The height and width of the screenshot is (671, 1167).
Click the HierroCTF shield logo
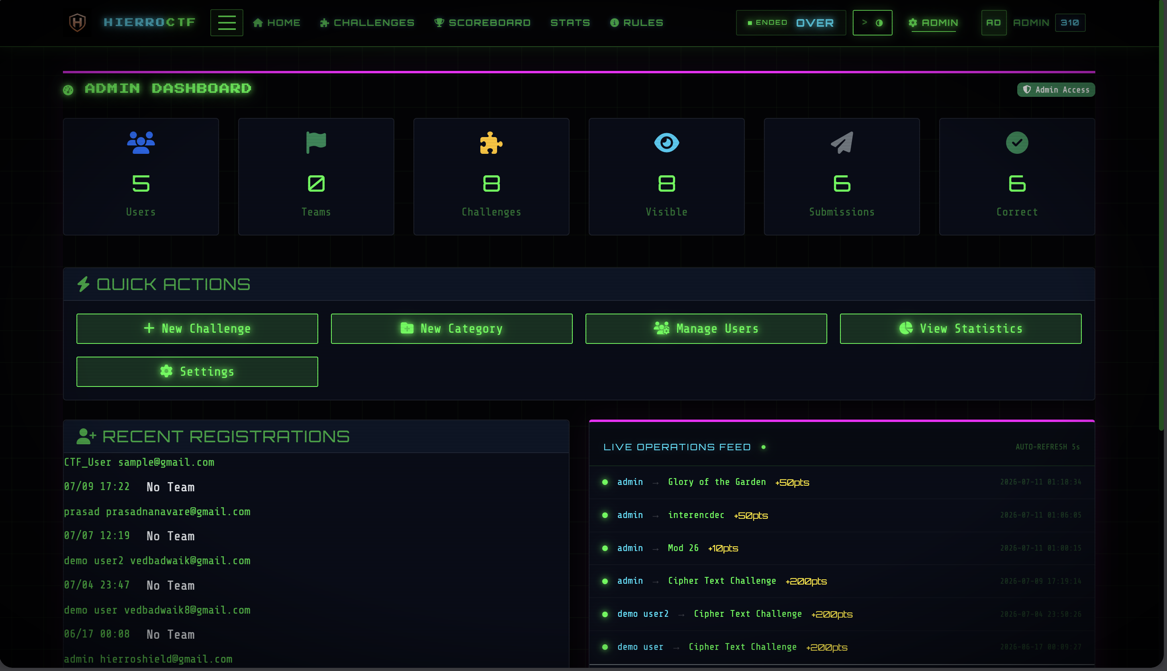[x=77, y=23]
